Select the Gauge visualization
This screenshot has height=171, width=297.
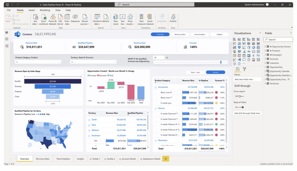[249, 51]
